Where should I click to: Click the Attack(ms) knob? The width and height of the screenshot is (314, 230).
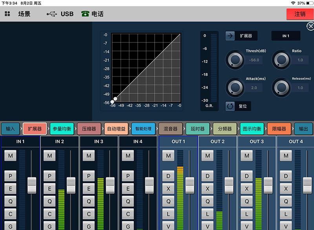pyautogui.click(x=235, y=87)
